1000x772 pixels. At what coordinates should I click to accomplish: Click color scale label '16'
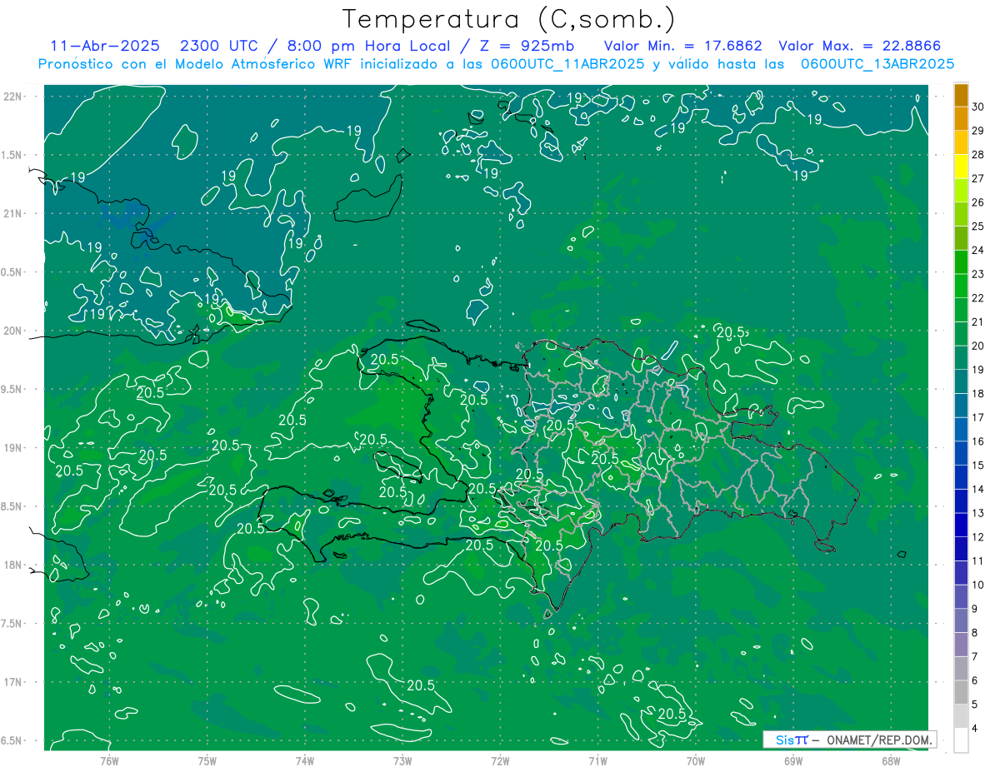pyautogui.click(x=978, y=441)
